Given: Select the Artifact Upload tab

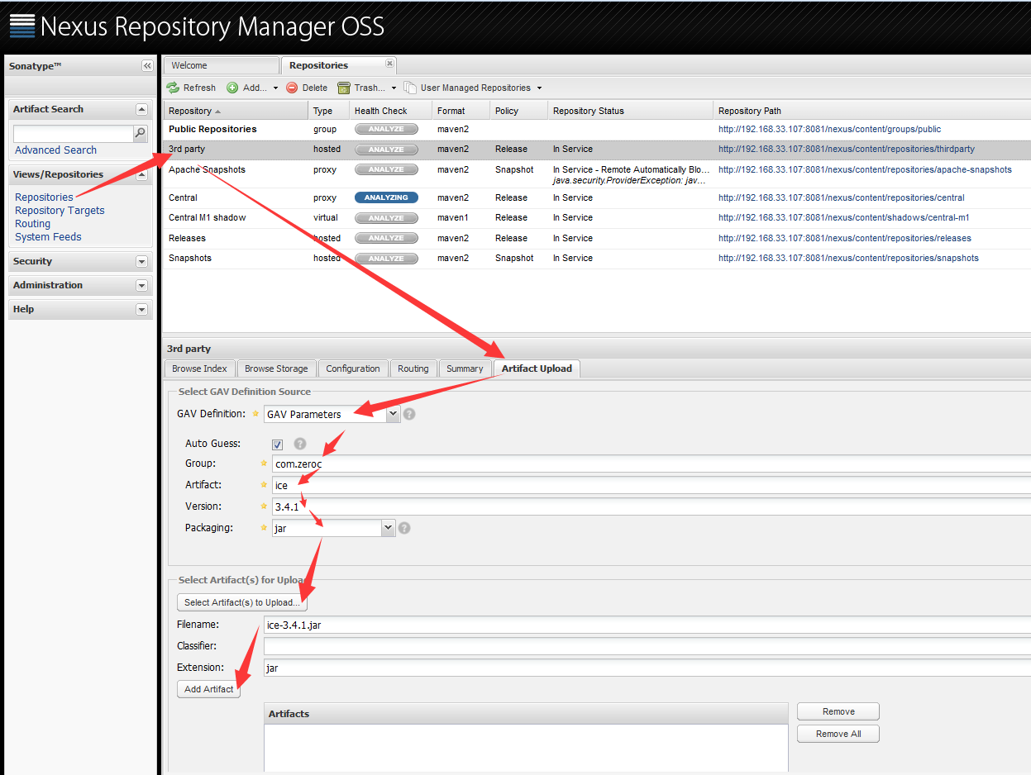Looking at the screenshot, I should 537,368.
